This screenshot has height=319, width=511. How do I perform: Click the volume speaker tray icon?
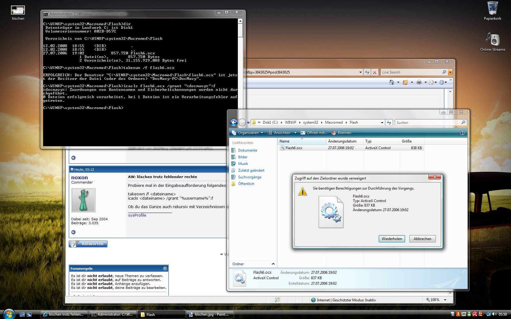click(x=494, y=314)
